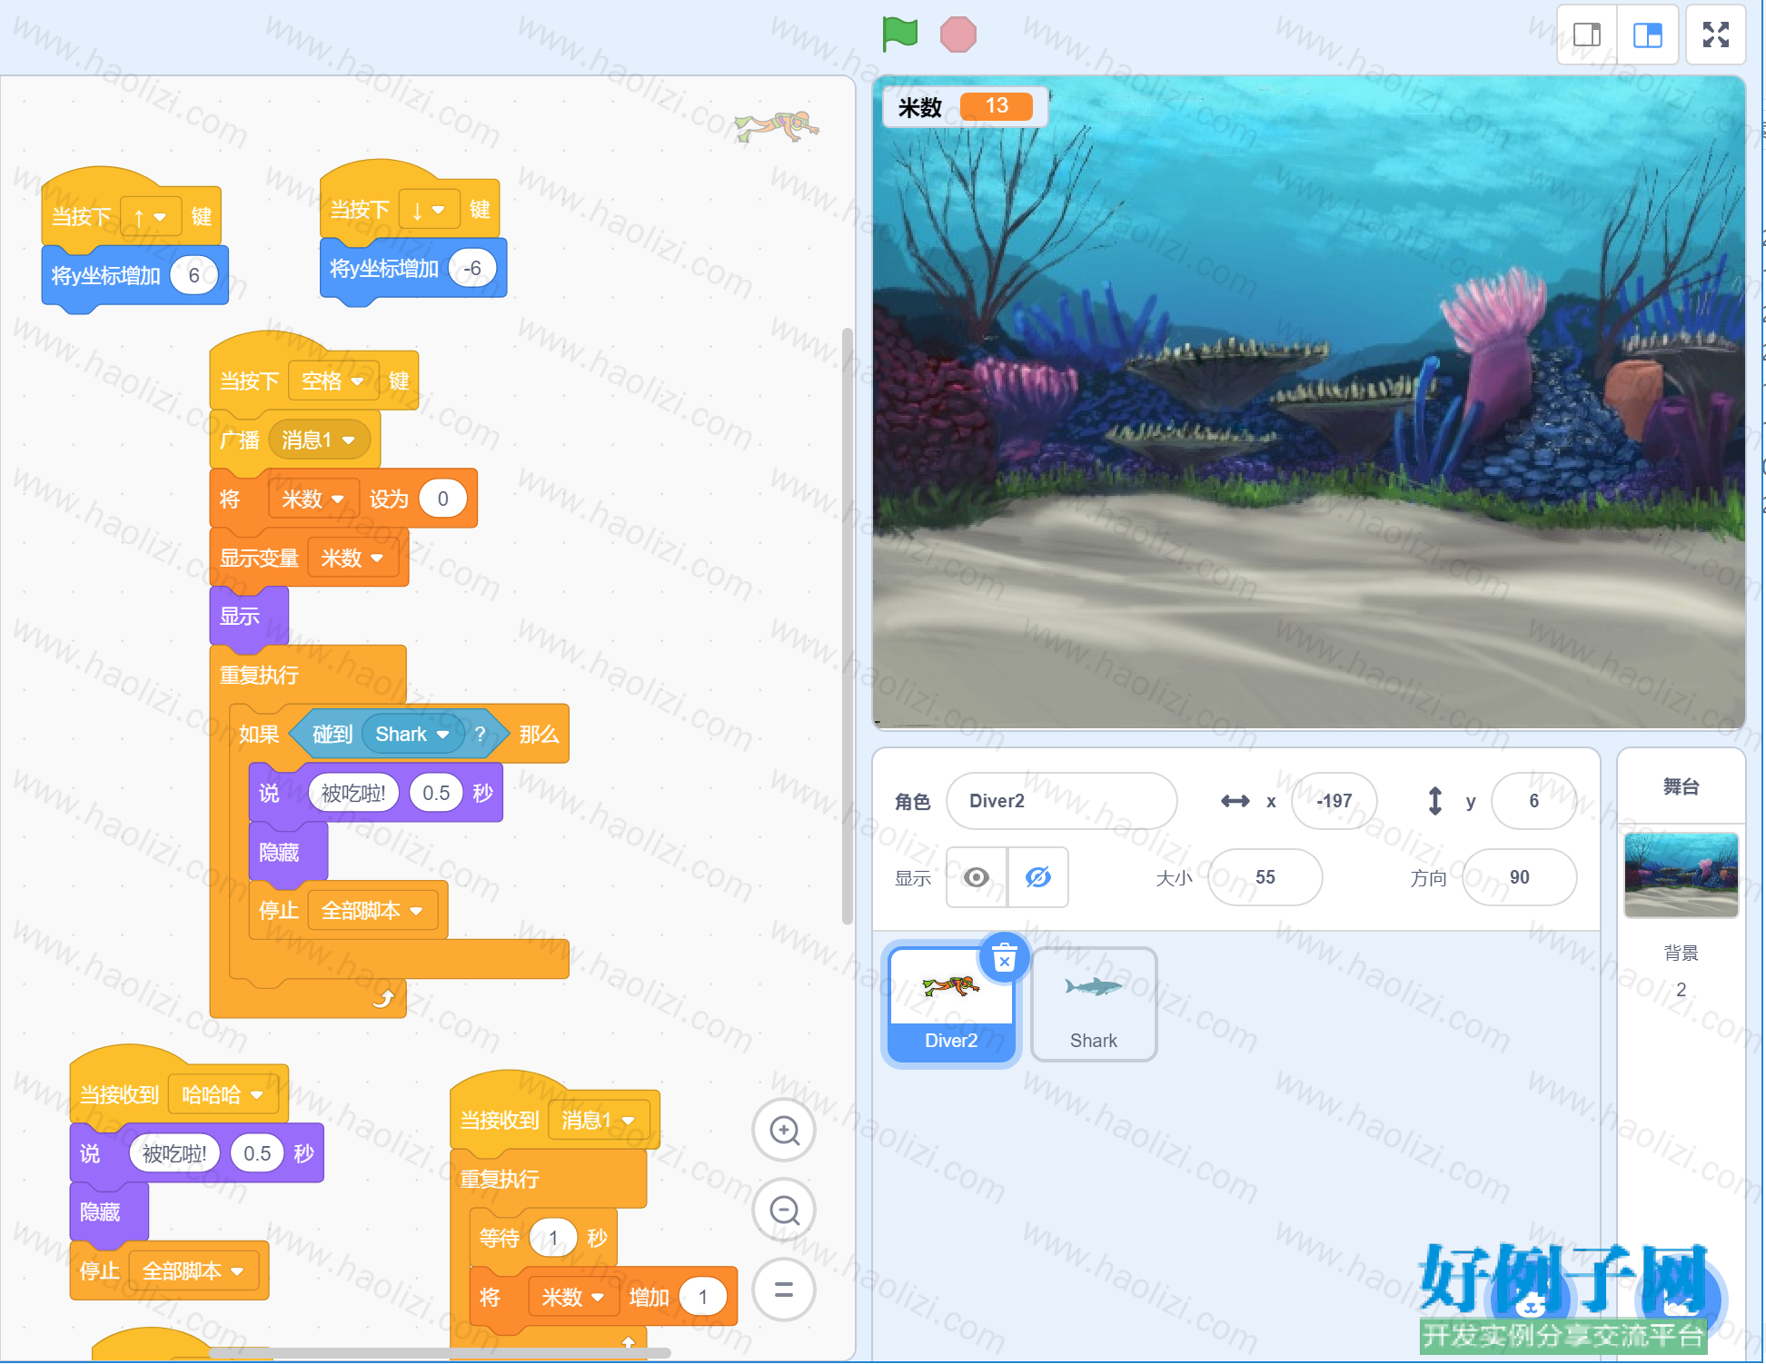
Task: Open 消息1 dropdown in 当接收到 block
Action: (x=598, y=1121)
